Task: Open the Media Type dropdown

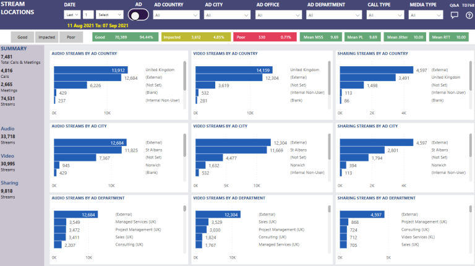Action: tap(426, 15)
